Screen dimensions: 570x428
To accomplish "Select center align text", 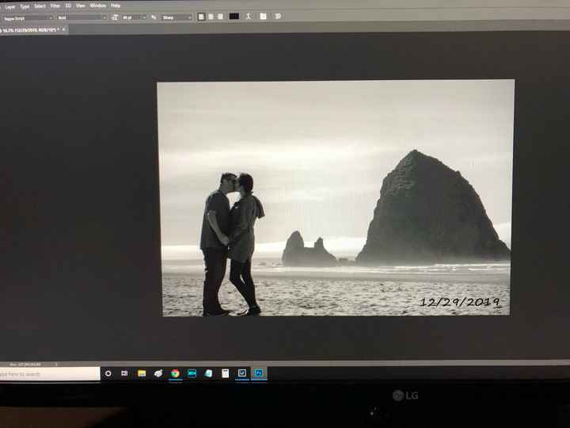I will [211, 17].
